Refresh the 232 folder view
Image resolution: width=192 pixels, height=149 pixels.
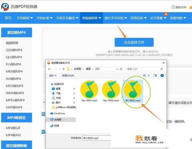[x=121, y=69]
